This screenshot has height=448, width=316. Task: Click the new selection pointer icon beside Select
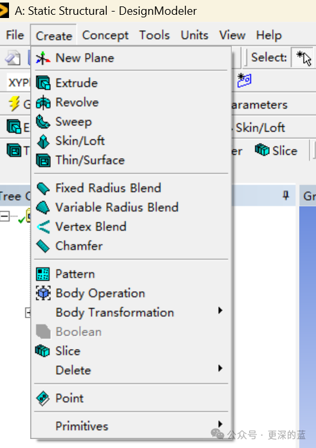(x=304, y=58)
